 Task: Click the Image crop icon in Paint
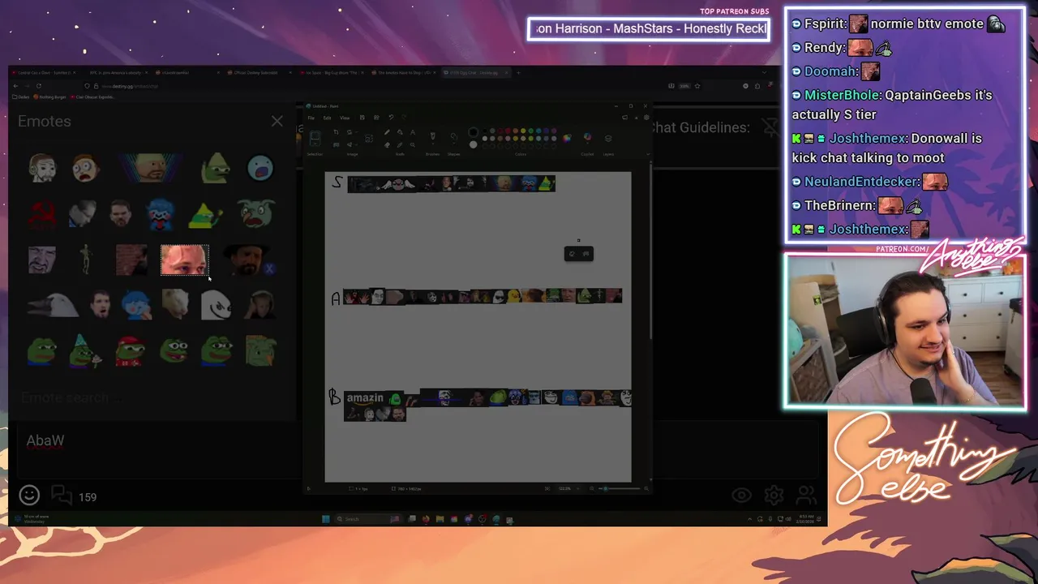(x=336, y=132)
